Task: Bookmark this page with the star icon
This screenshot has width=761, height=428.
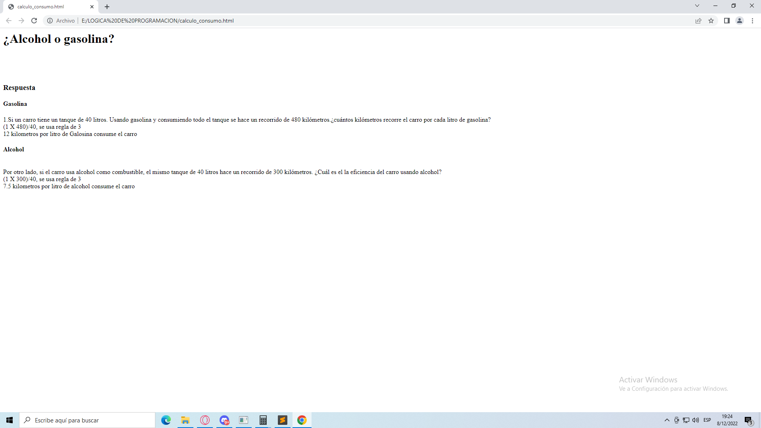Action: pos(711,21)
